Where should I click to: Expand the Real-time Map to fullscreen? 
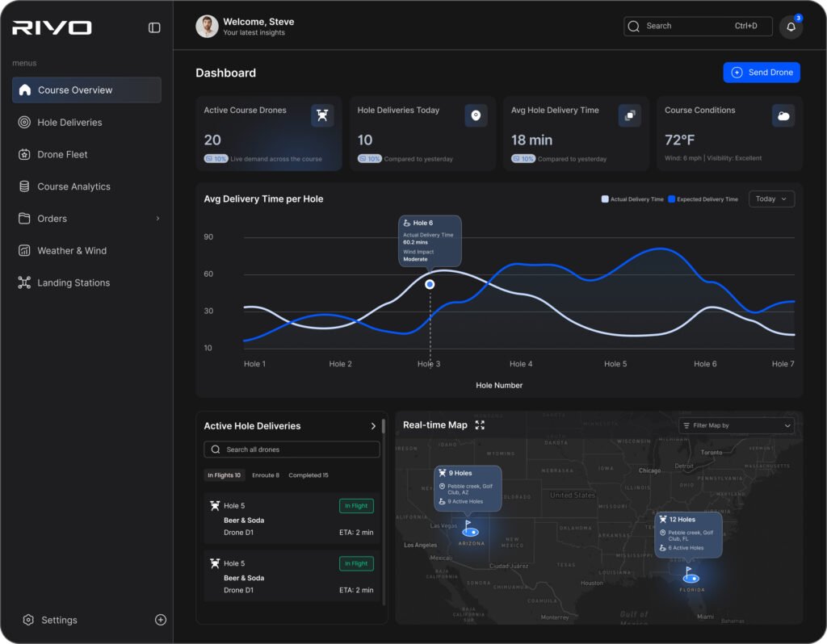coord(480,425)
